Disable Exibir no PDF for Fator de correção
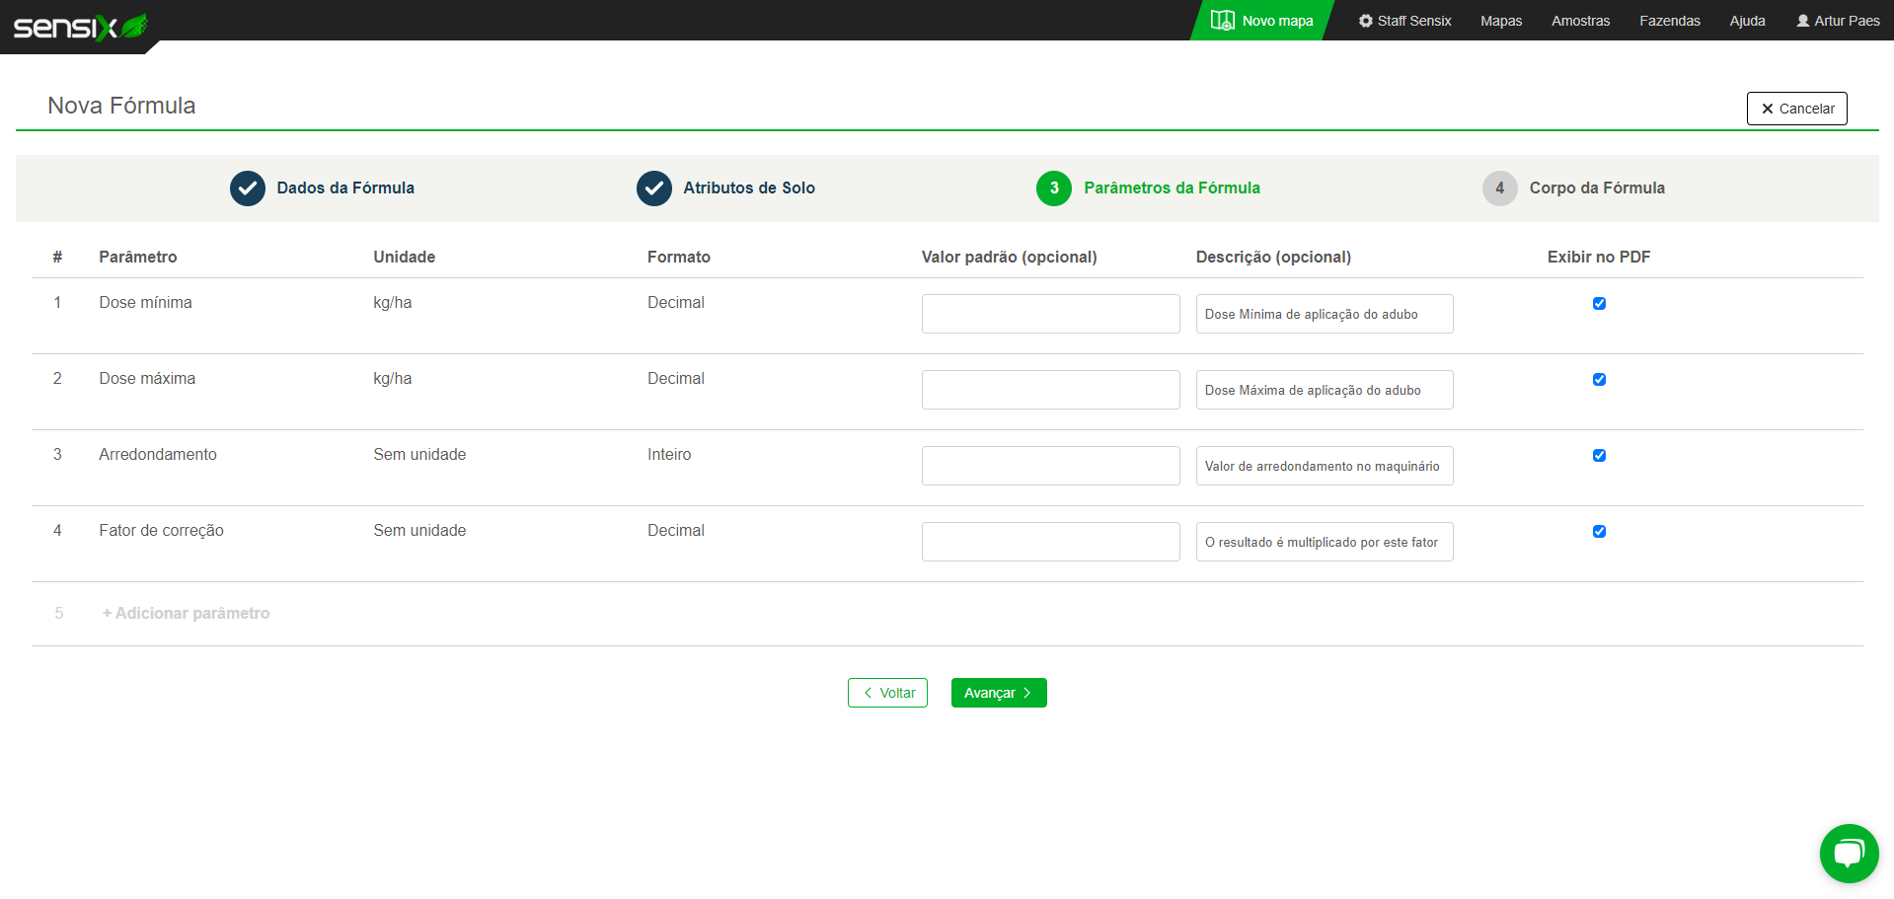This screenshot has width=1894, height=899. pyautogui.click(x=1599, y=532)
